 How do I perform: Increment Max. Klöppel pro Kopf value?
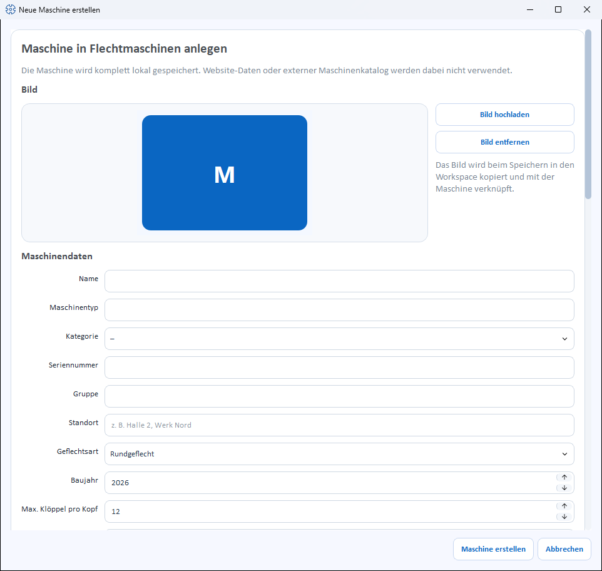pos(564,506)
